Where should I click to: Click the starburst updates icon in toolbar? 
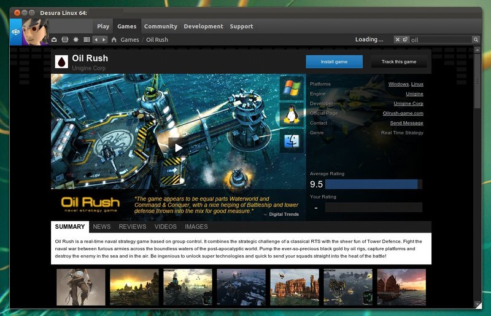tap(75, 40)
